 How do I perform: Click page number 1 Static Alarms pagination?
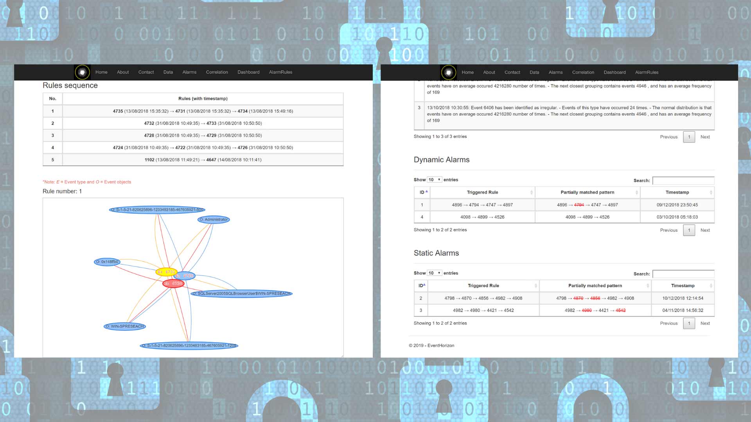pos(690,323)
